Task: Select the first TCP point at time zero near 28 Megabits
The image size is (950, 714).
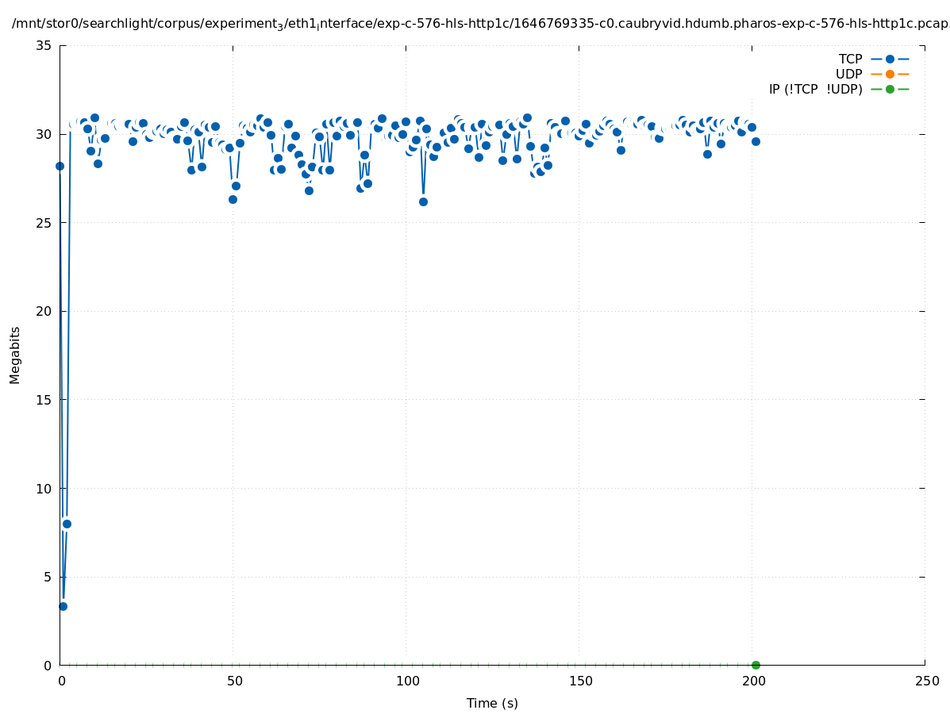Action: pyautogui.click(x=60, y=166)
